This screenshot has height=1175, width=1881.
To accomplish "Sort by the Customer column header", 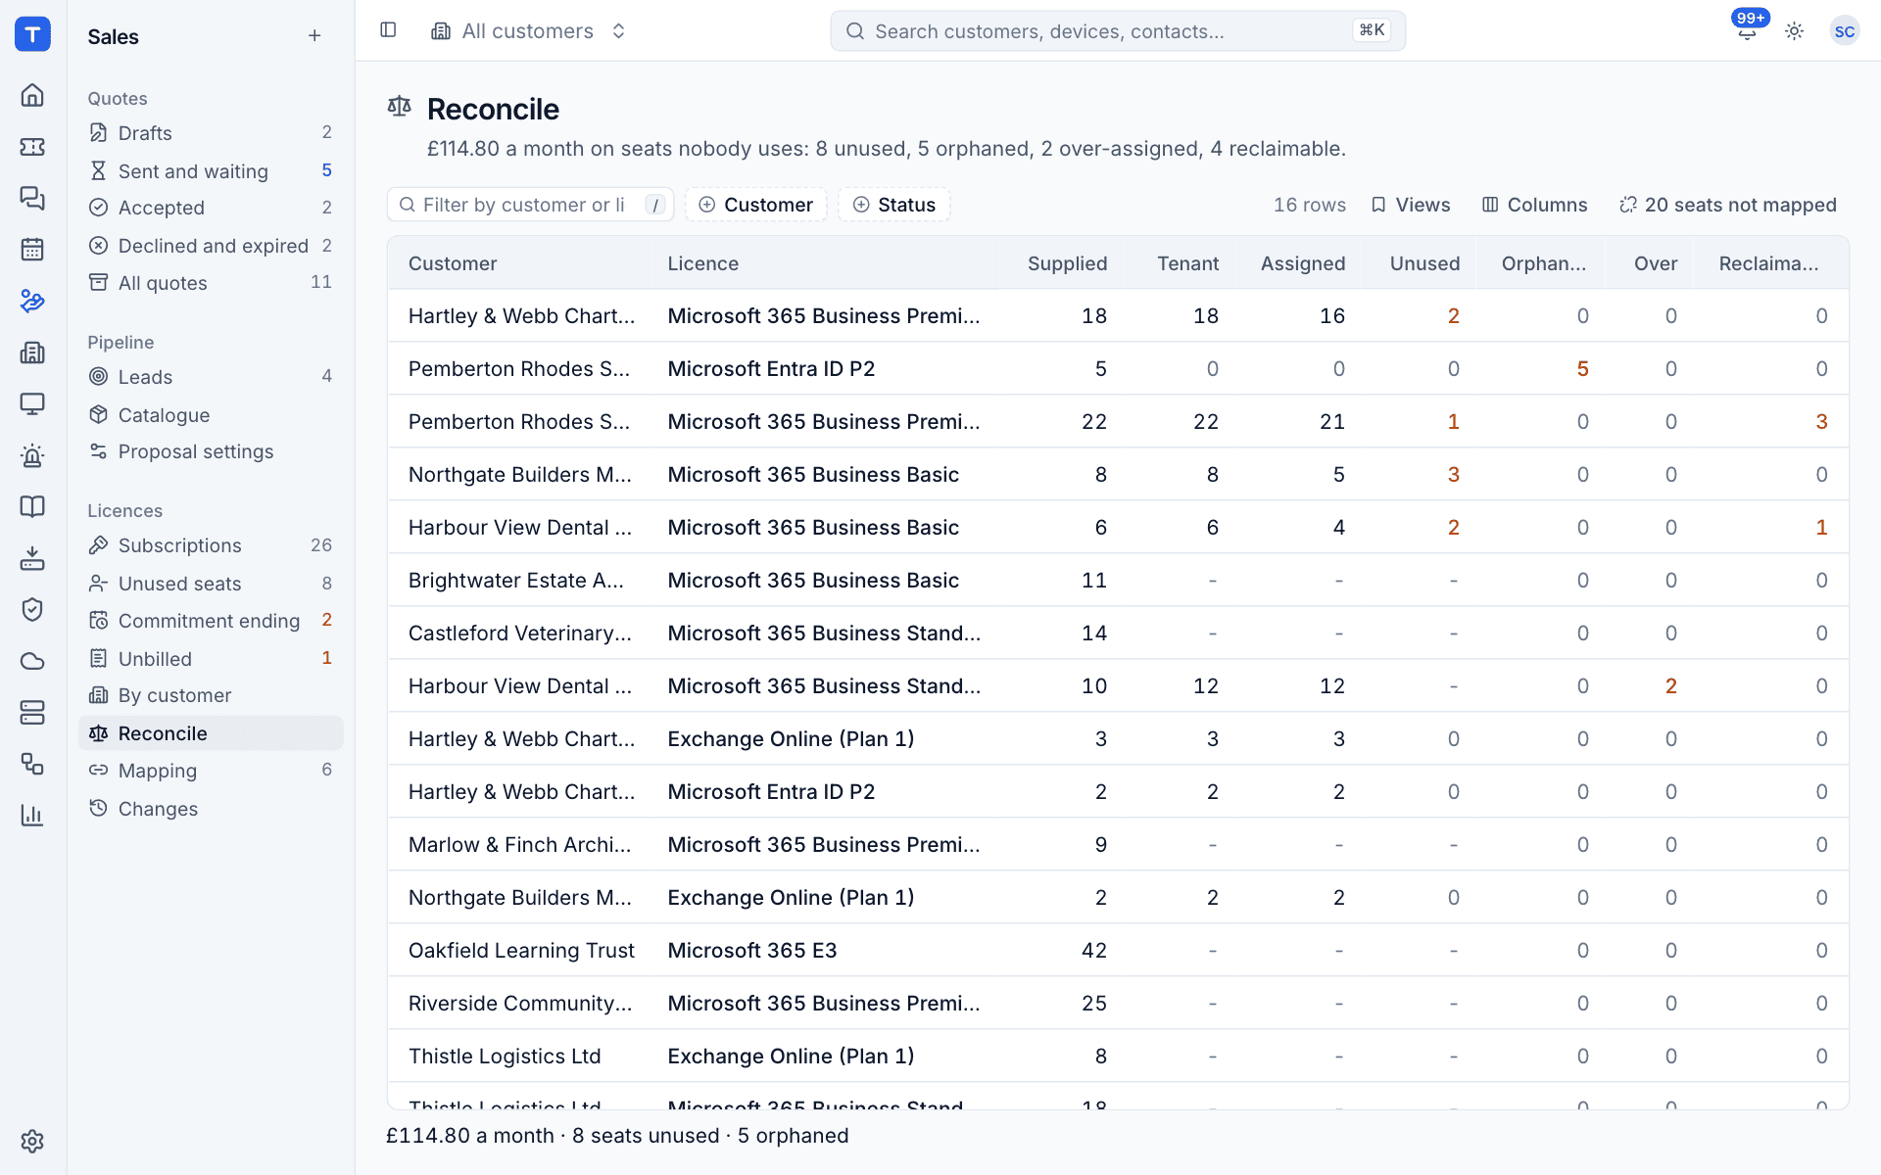I will point(453,263).
